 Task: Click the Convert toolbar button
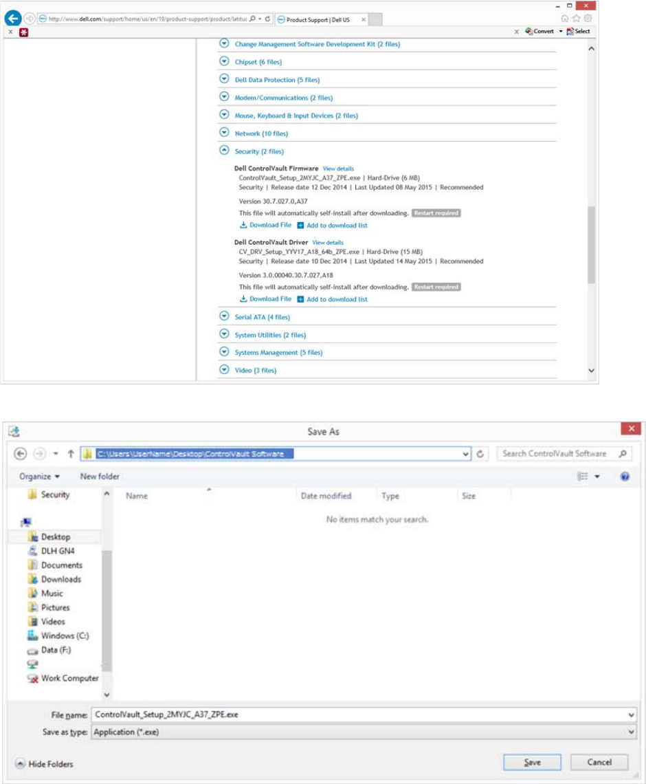539,31
